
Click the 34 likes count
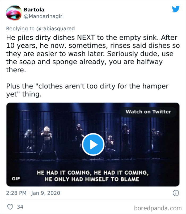tap(20, 207)
